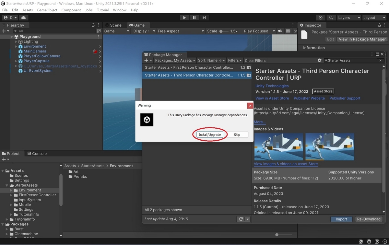The width and height of the screenshot is (389, 245).
Task: Toggle the Game view shortcuts keyboard icon
Action: (x=288, y=31)
